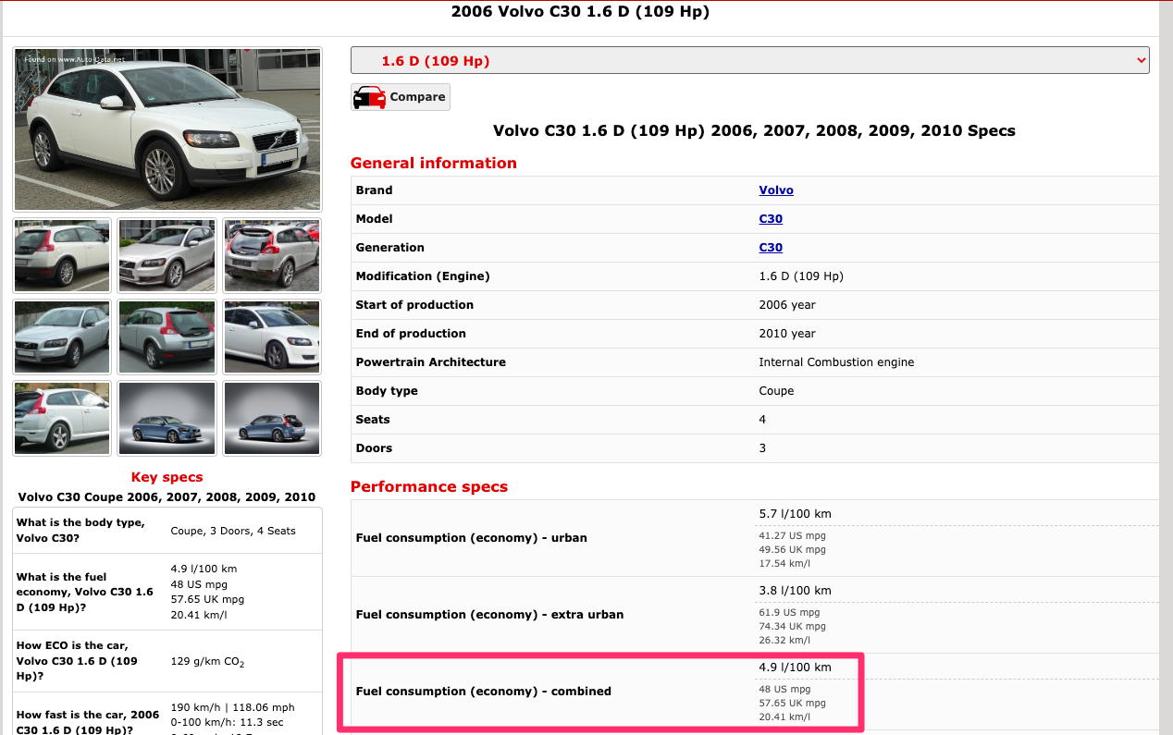
Task: Open the 1.6 D (109 Hp) engine dropdown
Action: pyautogui.click(x=749, y=60)
